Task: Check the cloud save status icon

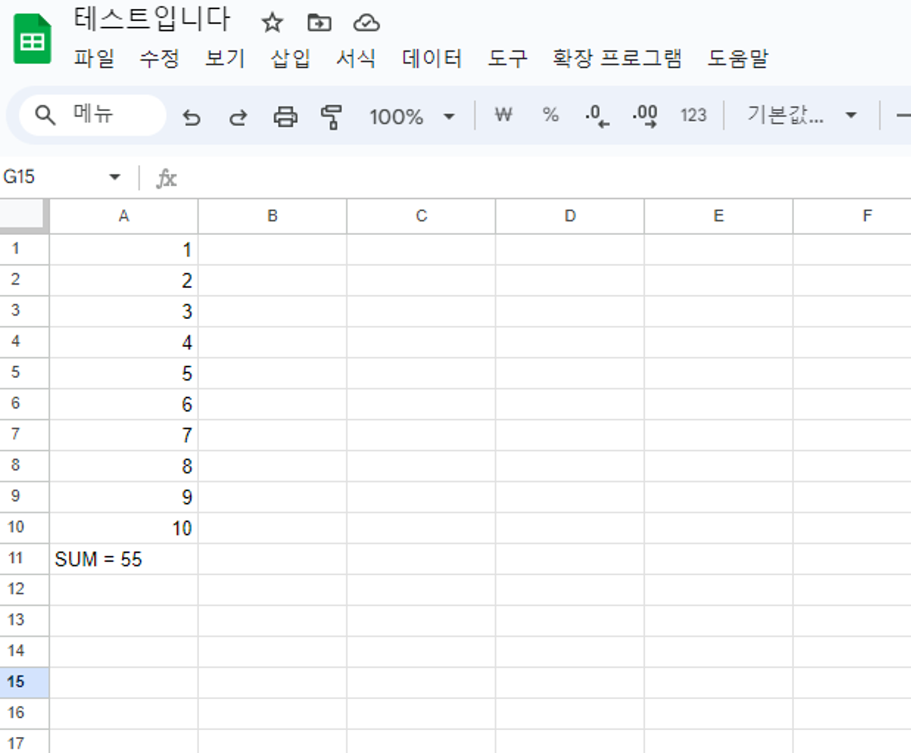Action: (367, 22)
